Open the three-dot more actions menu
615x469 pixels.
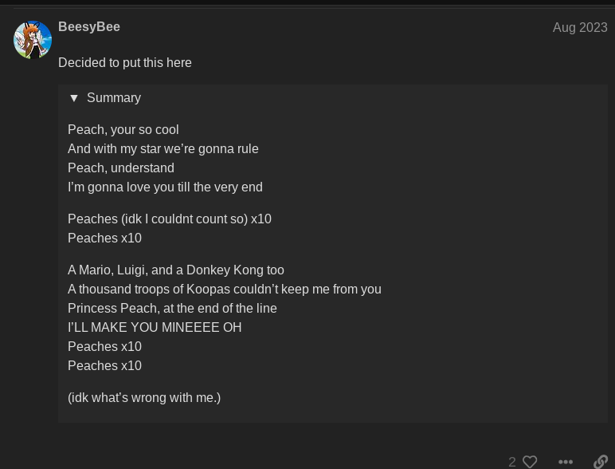(x=565, y=462)
